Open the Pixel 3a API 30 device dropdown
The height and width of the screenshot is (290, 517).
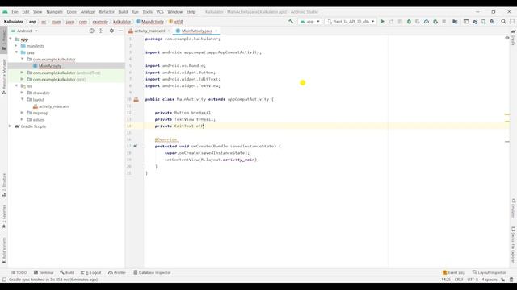(351, 22)
